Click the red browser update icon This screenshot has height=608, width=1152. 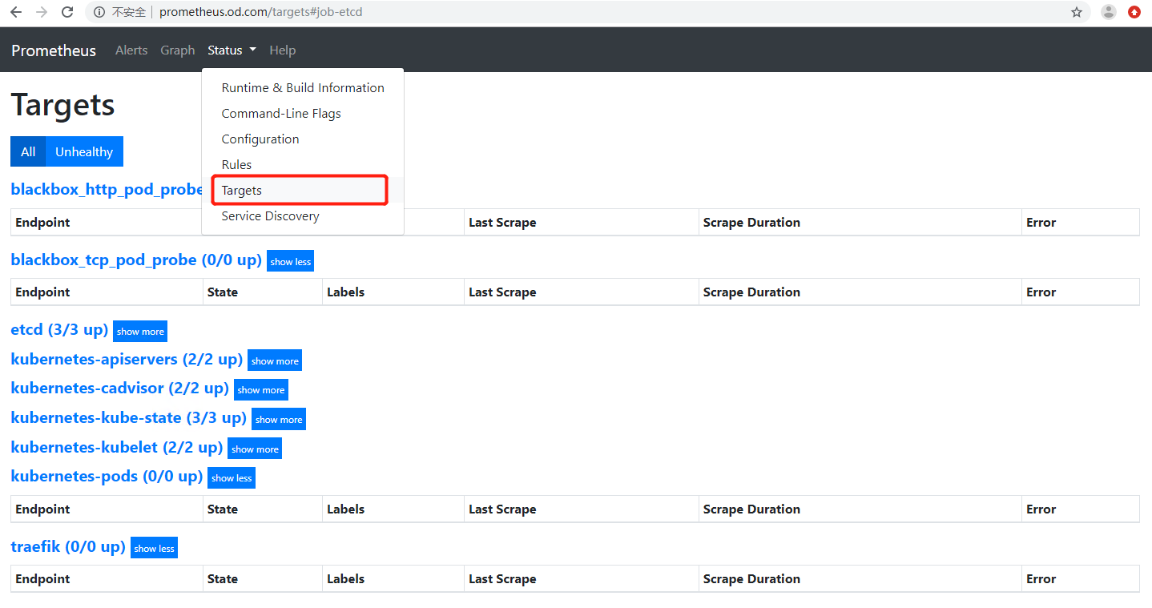click(x=1134, y=12)
